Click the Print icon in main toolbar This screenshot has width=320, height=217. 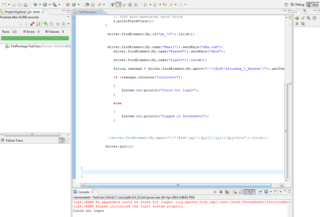pyautogui.click(x=25, y=5)
